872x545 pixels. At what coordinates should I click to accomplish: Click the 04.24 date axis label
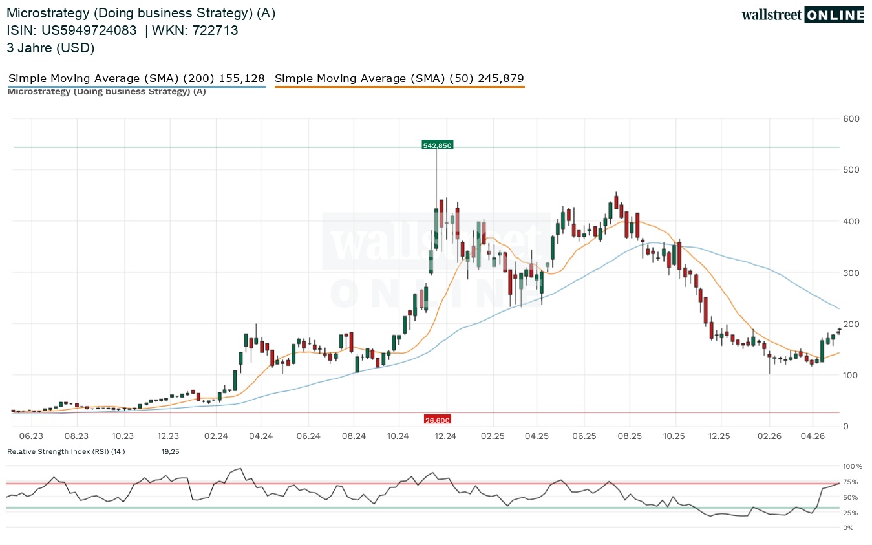tap(260, 436)
